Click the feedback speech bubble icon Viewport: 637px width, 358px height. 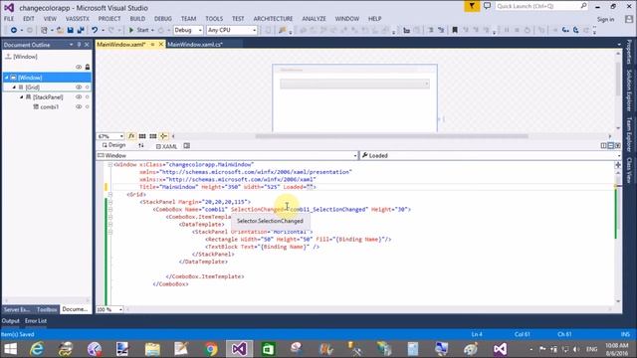(x=487, y=6)
